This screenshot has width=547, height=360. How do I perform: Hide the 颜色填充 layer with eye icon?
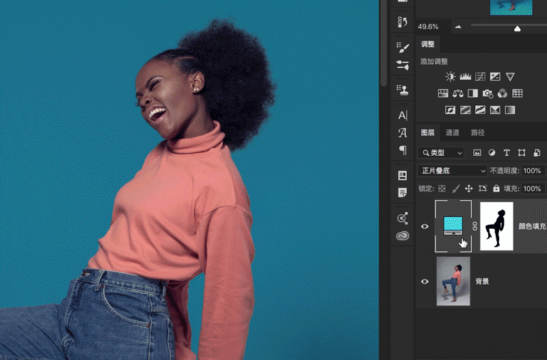point(425,226)
